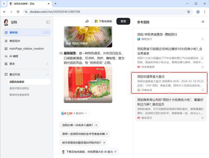Click the share arrow icon
The height and width of the screenshot is (158, 209).
[x=87, y=21]
